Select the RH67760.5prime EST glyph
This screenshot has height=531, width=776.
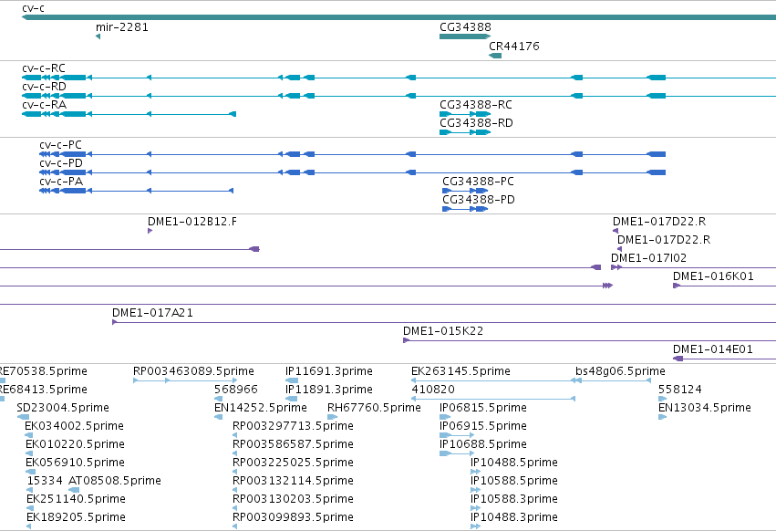332,417
